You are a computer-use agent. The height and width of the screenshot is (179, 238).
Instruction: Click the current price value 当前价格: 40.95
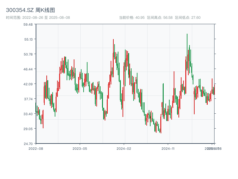click(x=132, y=18)
